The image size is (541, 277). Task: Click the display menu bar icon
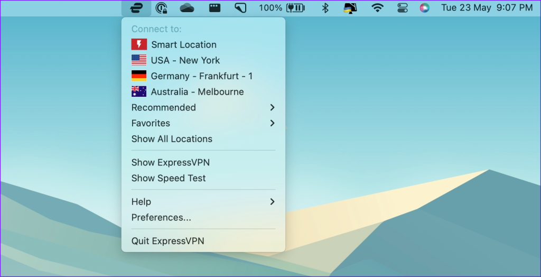tap(350, 8)
